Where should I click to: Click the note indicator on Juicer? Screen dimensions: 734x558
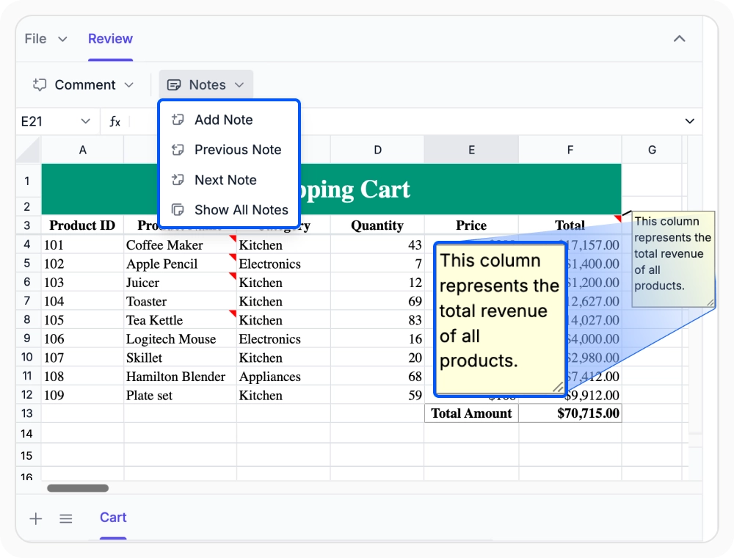click(x=233, y=276)
